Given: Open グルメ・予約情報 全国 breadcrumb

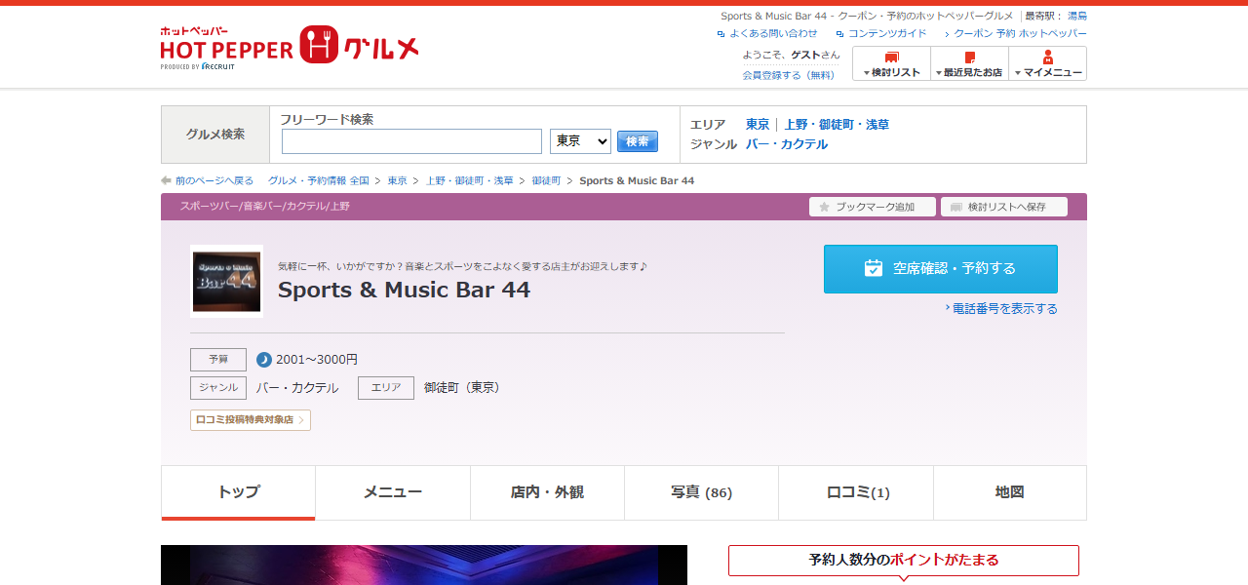Looking at the screenshot, I should tap(319, 181).
